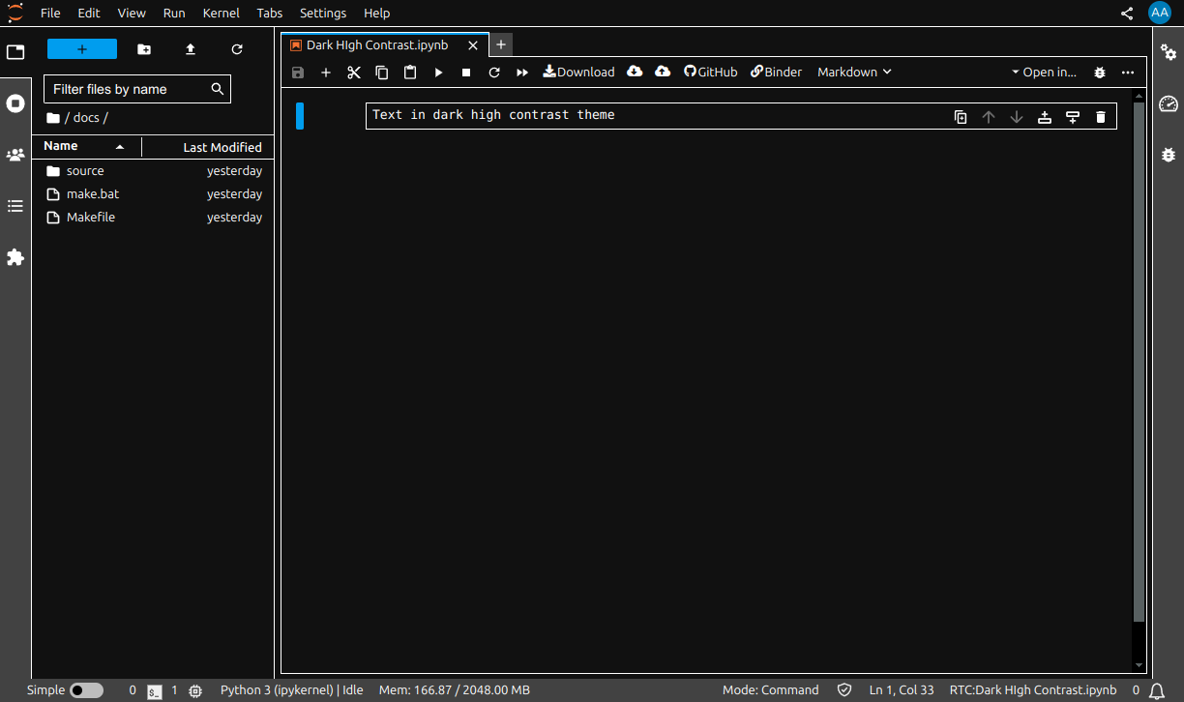This screenshot has width=1184, height=702.
Task: Copy the selected cell in notebook toolbar
Action: tap(382, 73)
